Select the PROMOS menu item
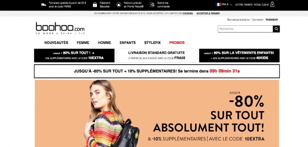308x147 pixels. (177, 43)
